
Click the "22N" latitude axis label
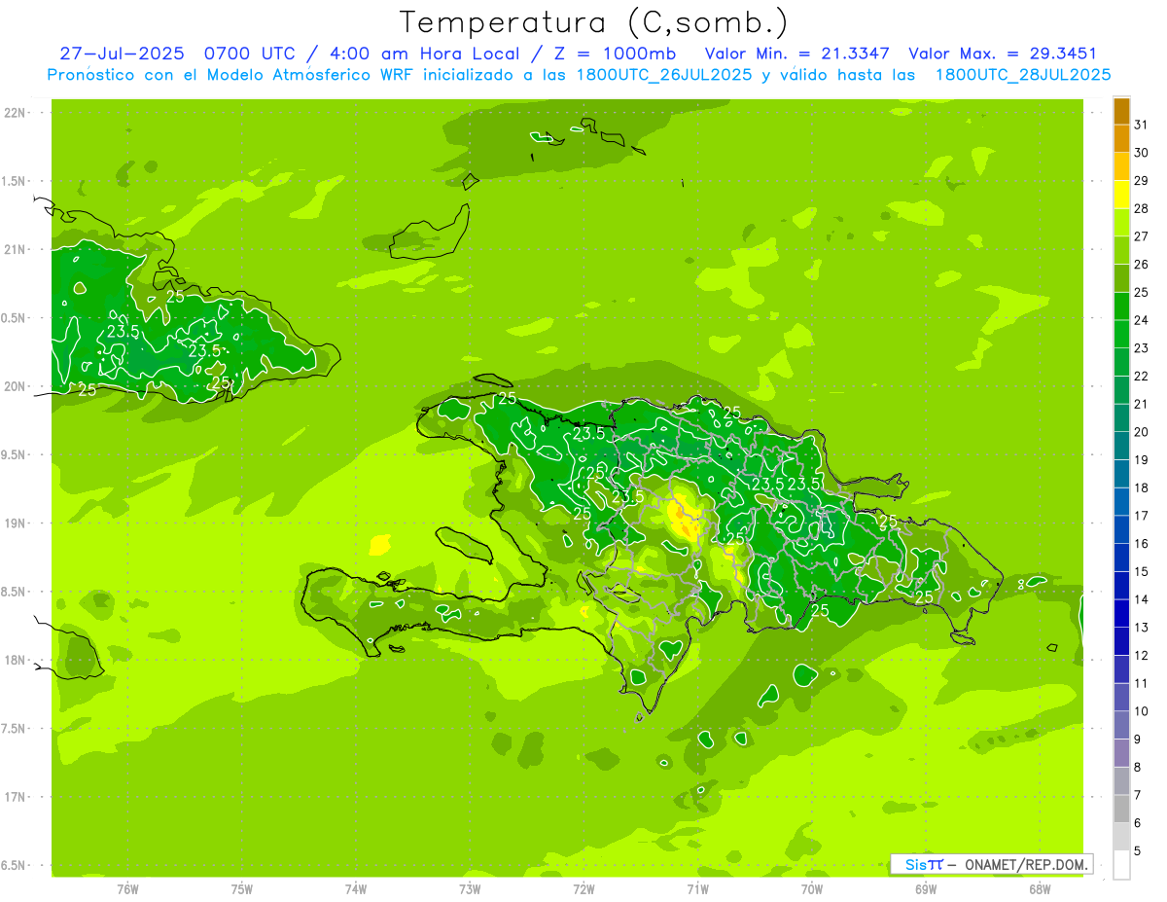coord(15,113)
